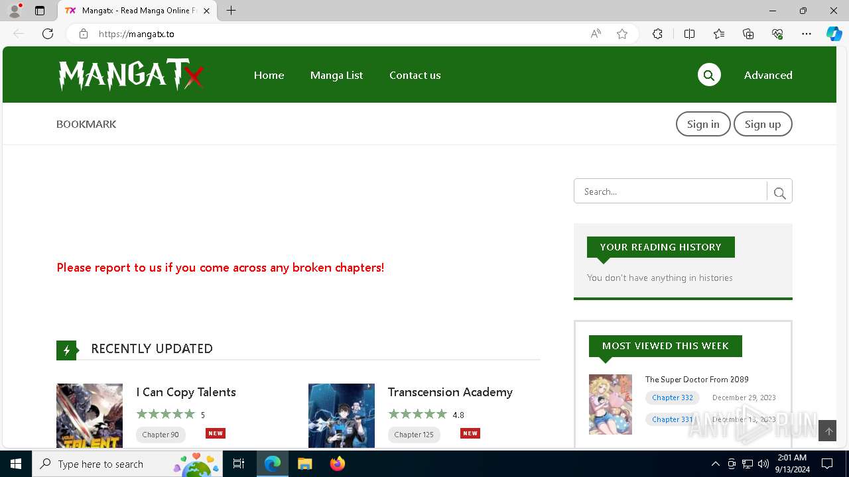Click the 'Please report to us' notice

tap(220, 268)
